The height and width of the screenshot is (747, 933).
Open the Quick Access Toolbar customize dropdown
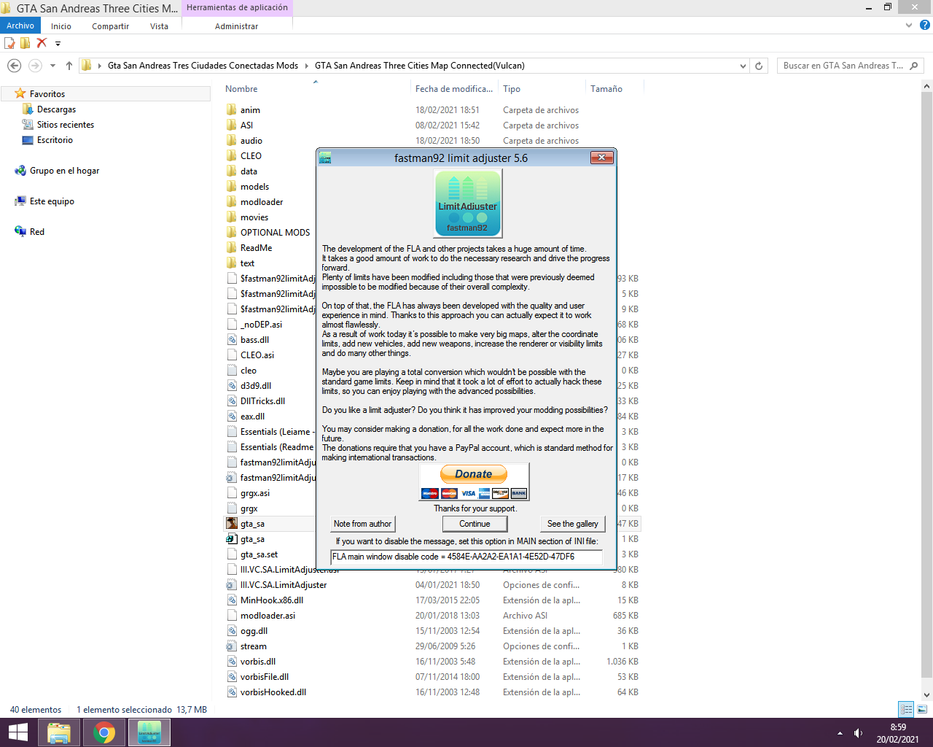pyautogui.click(x=58, y=44)
